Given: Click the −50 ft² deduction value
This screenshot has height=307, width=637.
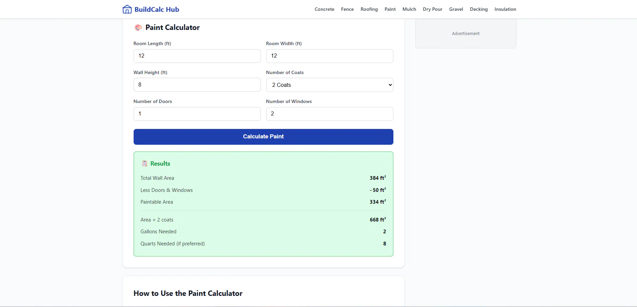Looking at the screenshot, I should (x=378, y=190).
